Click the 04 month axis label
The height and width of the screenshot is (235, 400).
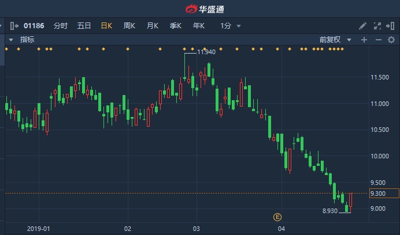tap(281, 229)
